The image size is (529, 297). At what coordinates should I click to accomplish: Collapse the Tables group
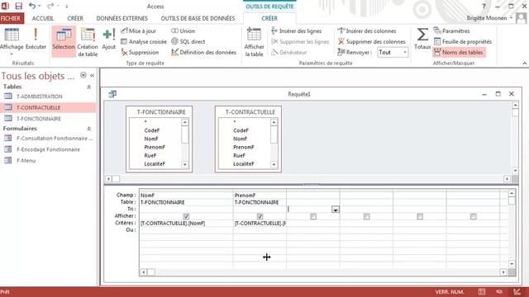[88, 87]
